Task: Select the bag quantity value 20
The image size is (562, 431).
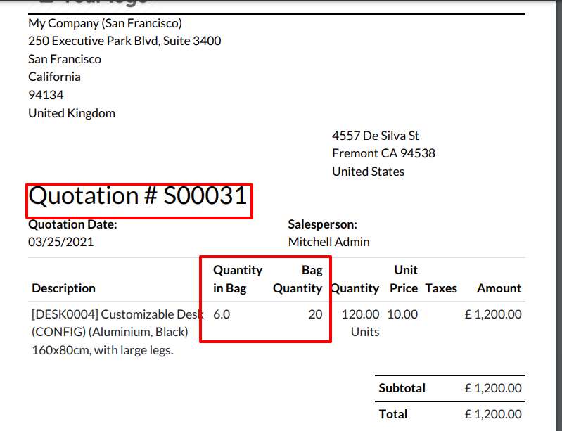Action: 315,314
